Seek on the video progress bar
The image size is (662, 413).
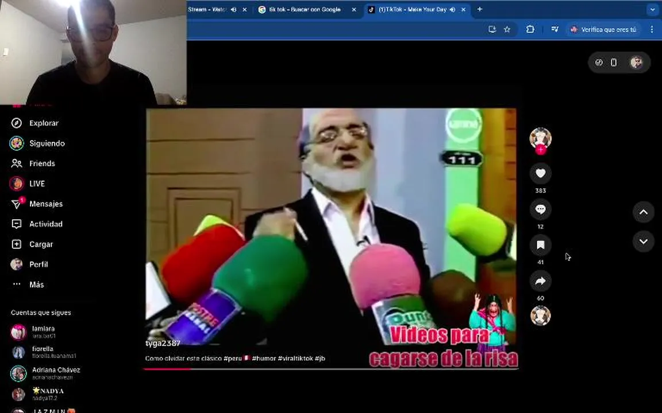[x=331, y=369]
